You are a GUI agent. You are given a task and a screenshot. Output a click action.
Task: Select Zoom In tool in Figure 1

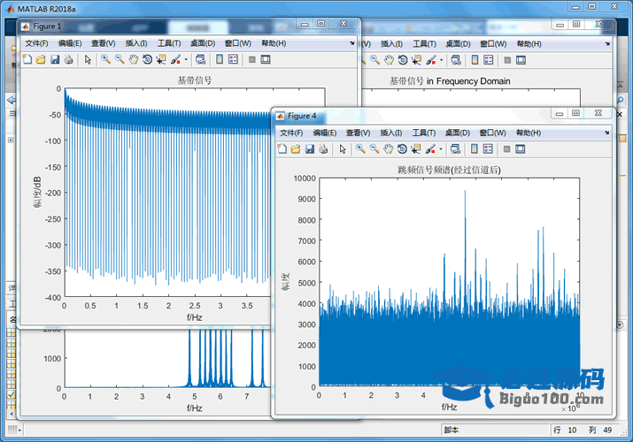point(105,59)
